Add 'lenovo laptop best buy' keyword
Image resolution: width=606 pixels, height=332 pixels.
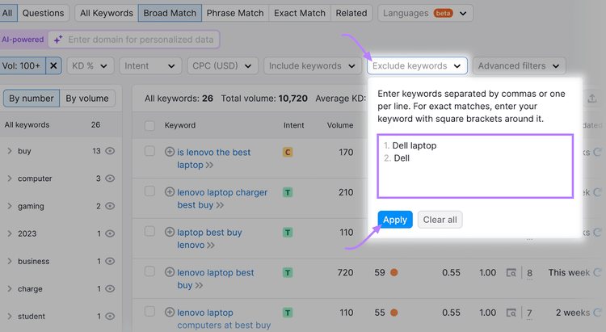170,272
